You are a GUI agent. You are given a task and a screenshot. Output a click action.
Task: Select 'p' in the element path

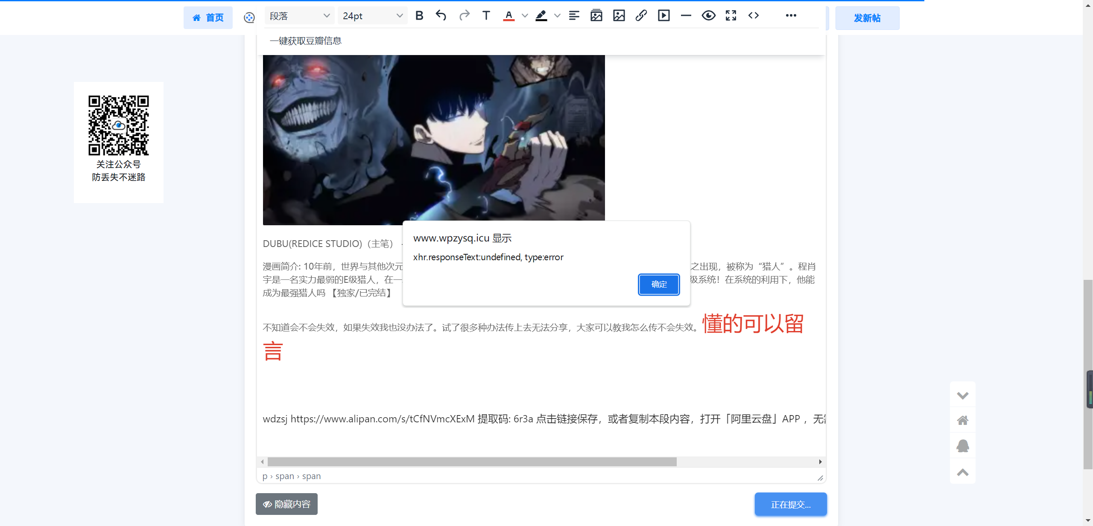pos(265,476)
